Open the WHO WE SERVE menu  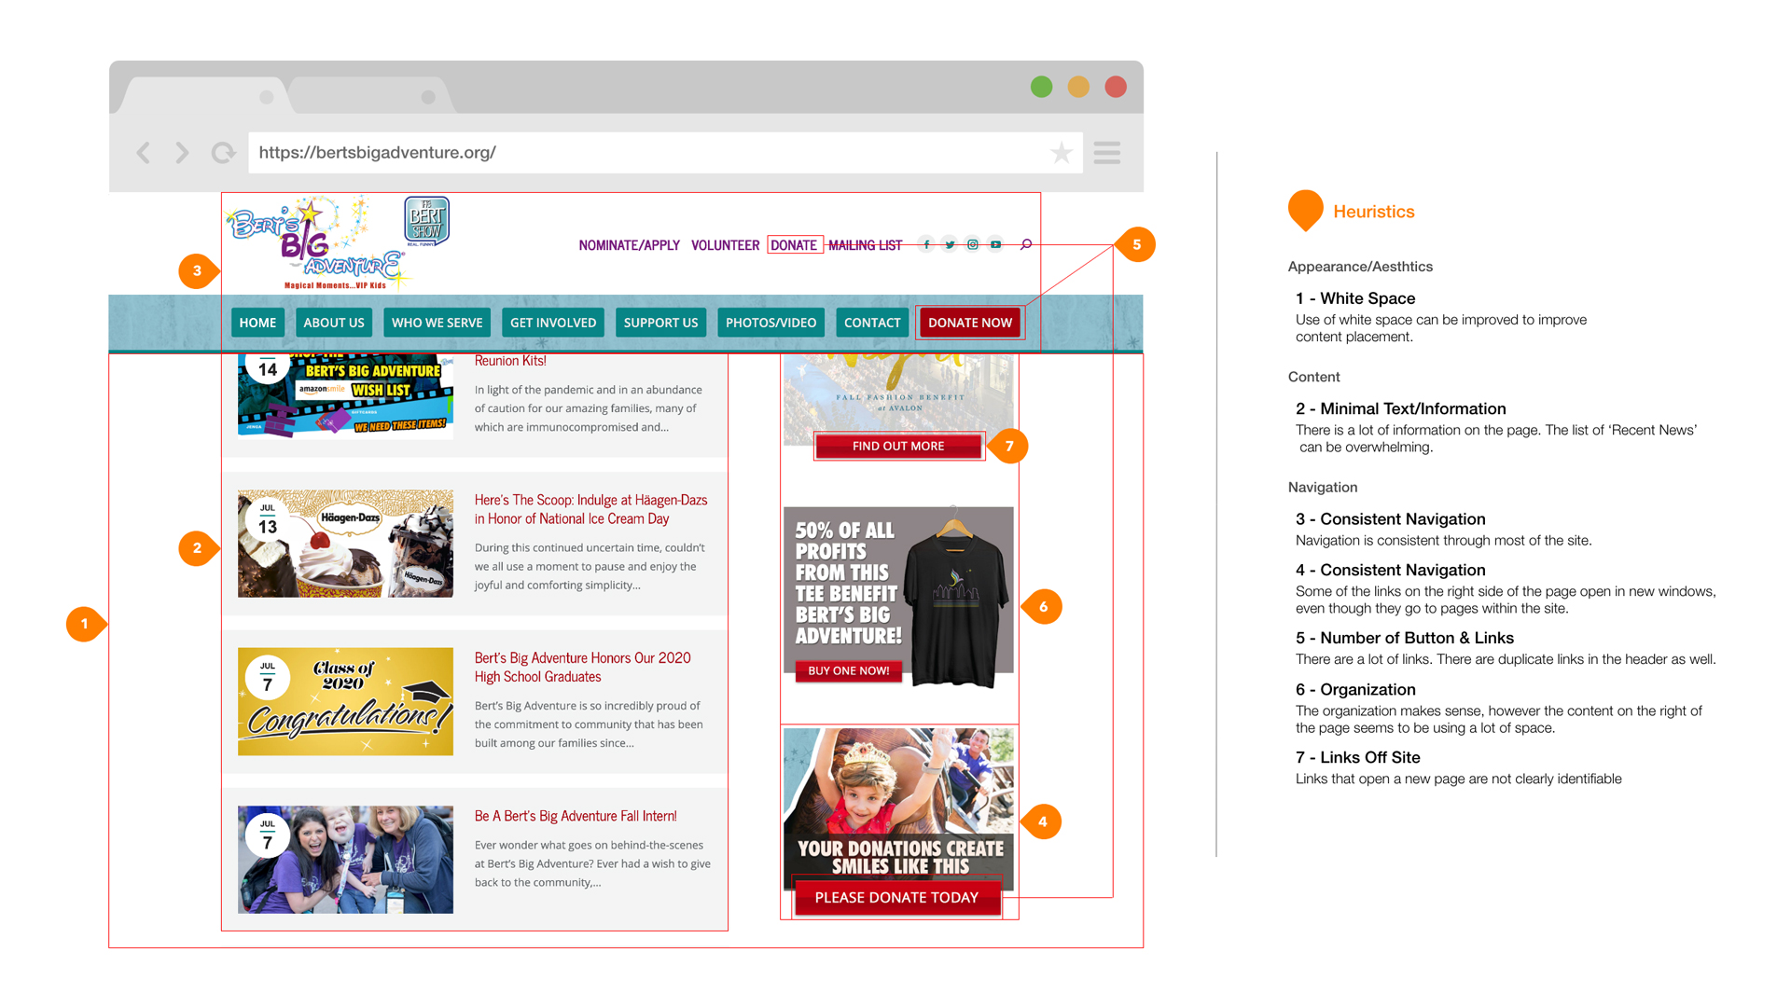pos(437,323)
